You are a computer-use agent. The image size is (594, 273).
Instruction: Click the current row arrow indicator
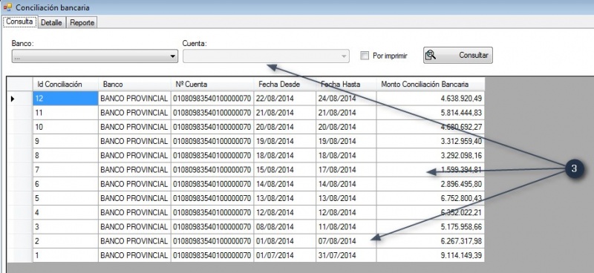tap(13, 99)
